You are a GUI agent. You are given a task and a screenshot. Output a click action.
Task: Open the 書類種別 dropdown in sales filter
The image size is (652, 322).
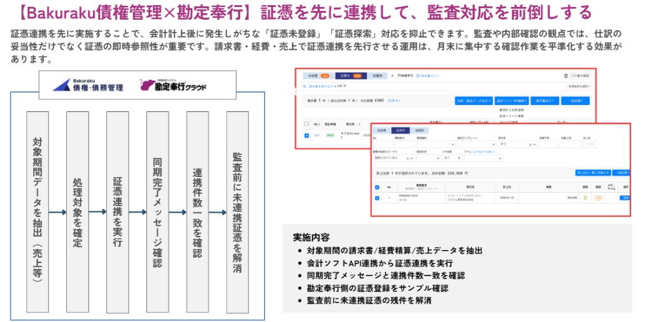(436, 144)
